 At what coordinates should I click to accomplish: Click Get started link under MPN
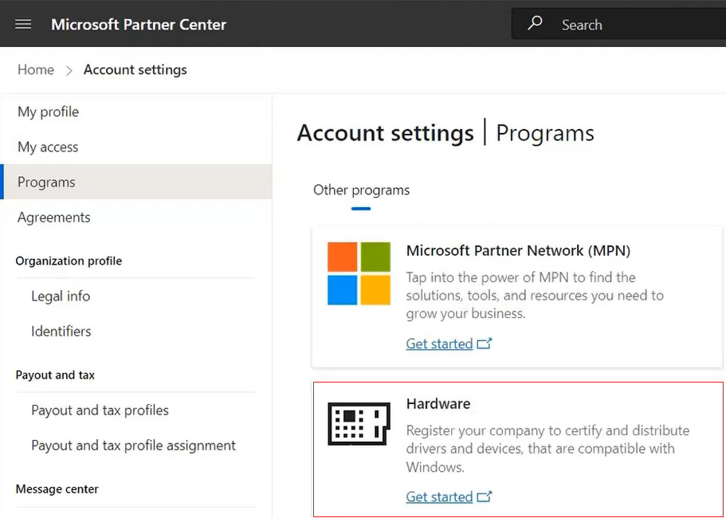click(439, 344)
